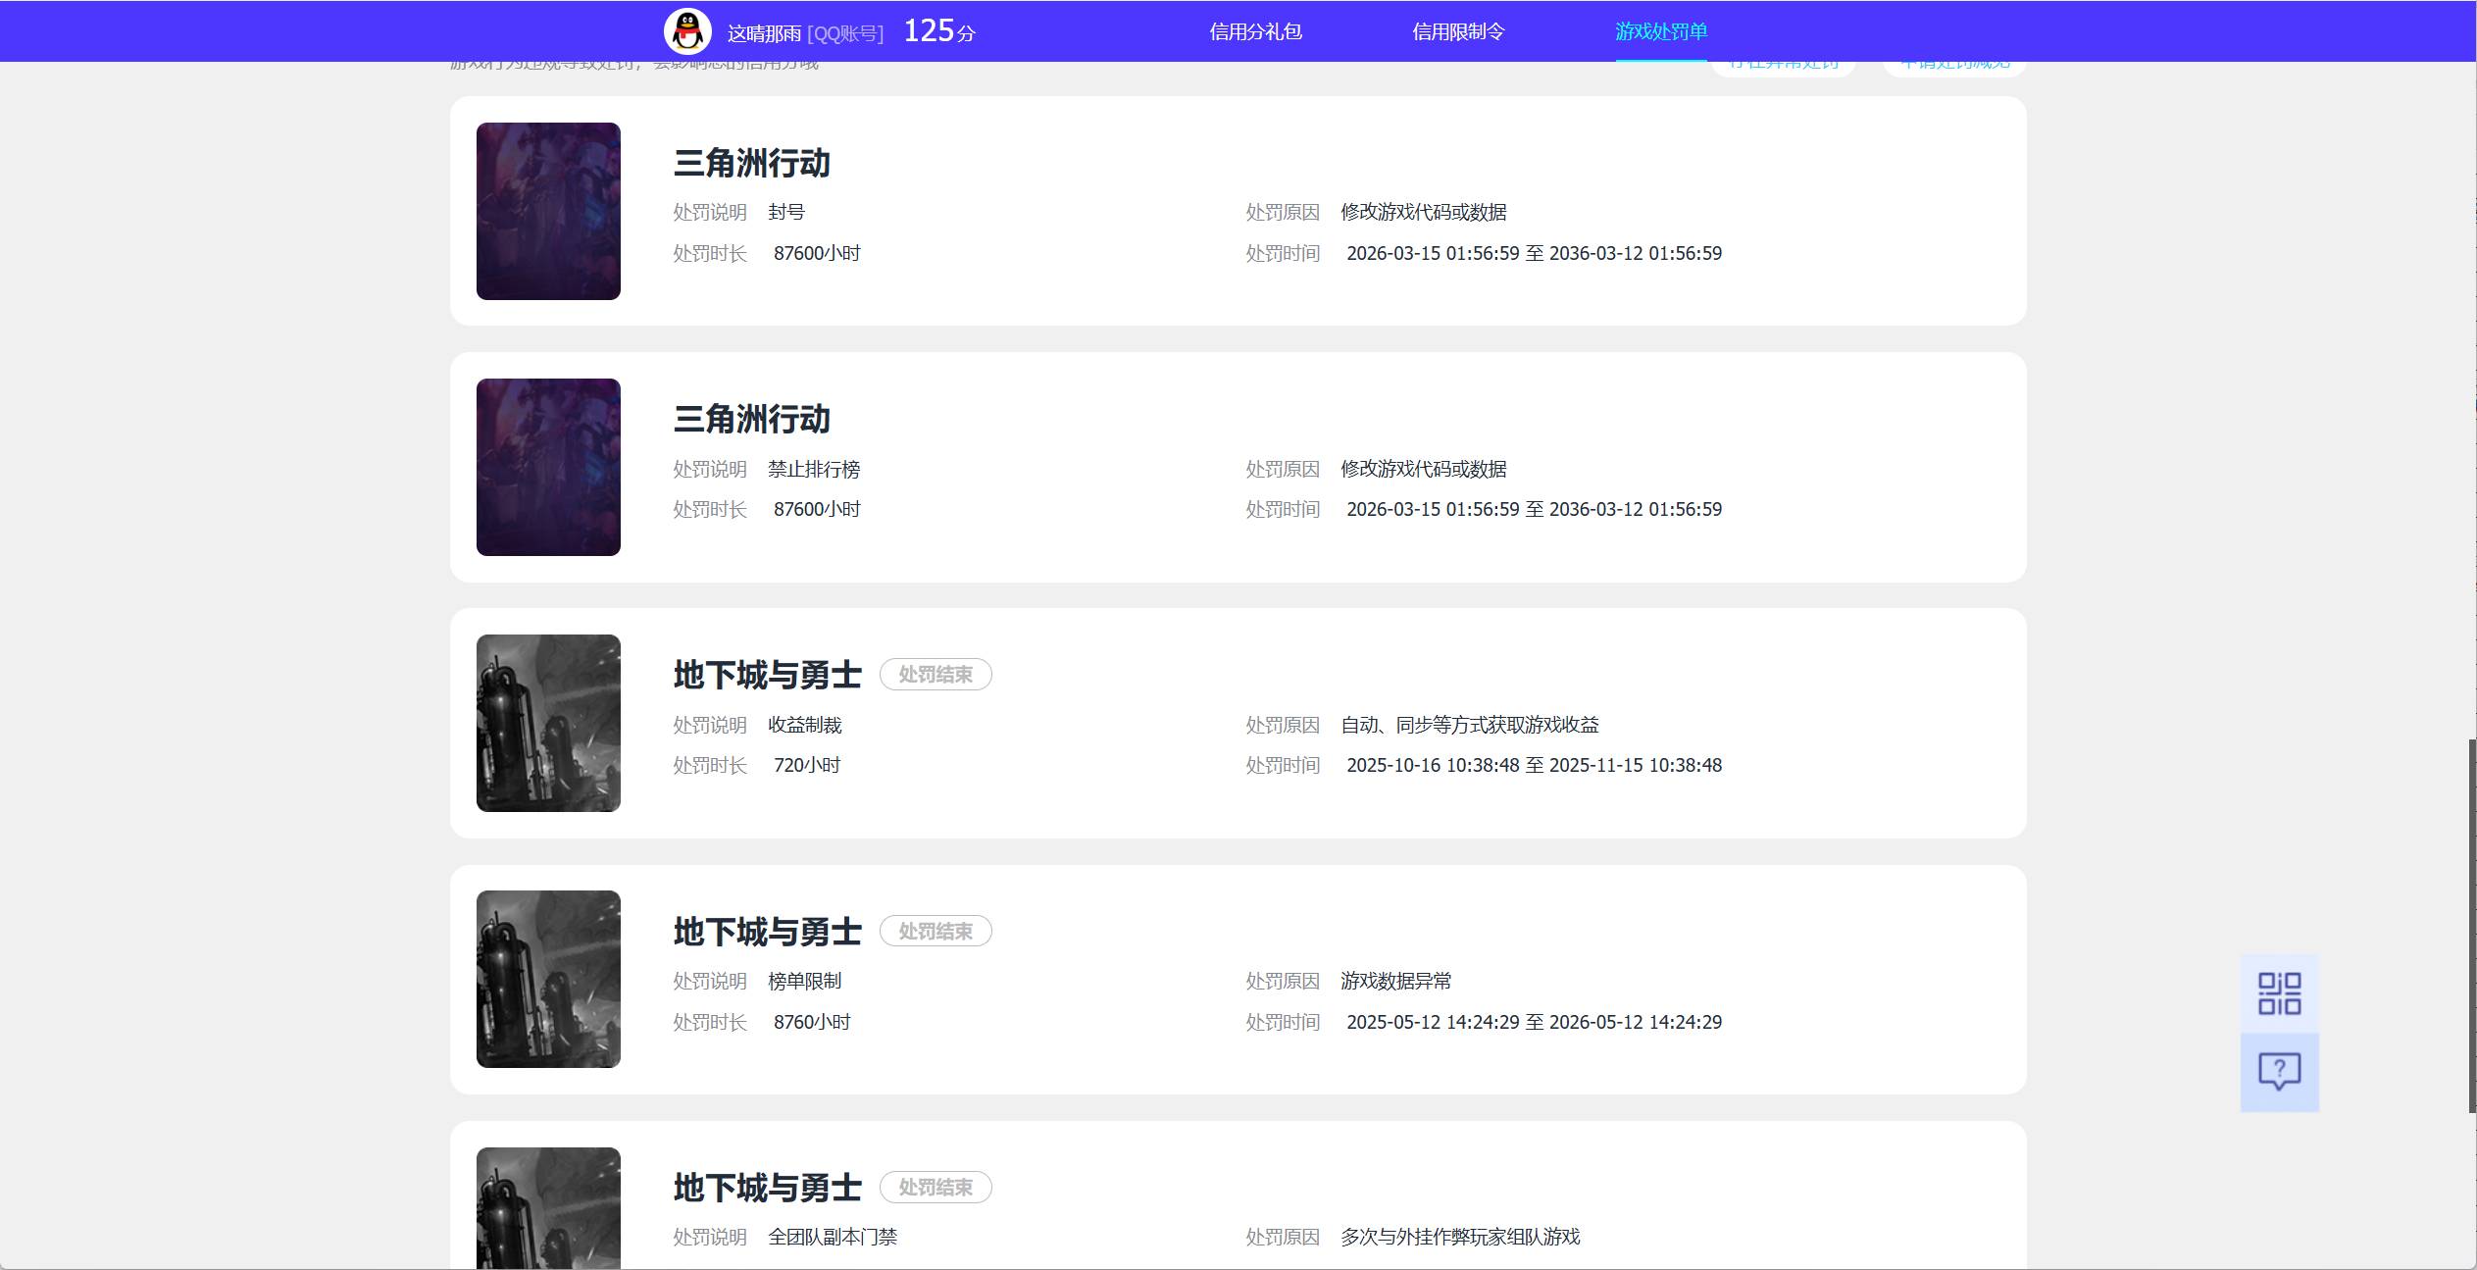
Task: Click the 自动、同步等方式获取游戏收益 reason
Action: (x=1470, y=725)
